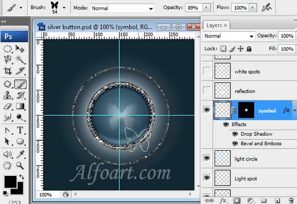
Task: Reset to default colors icon
Action: tap(6, 194)
